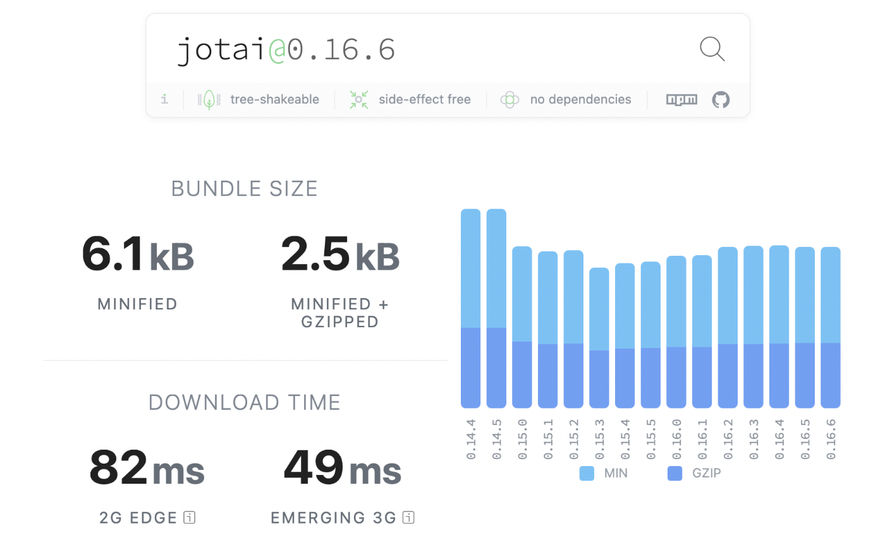Click the BUNDLE SIZE heading

[x=245, y=188]
